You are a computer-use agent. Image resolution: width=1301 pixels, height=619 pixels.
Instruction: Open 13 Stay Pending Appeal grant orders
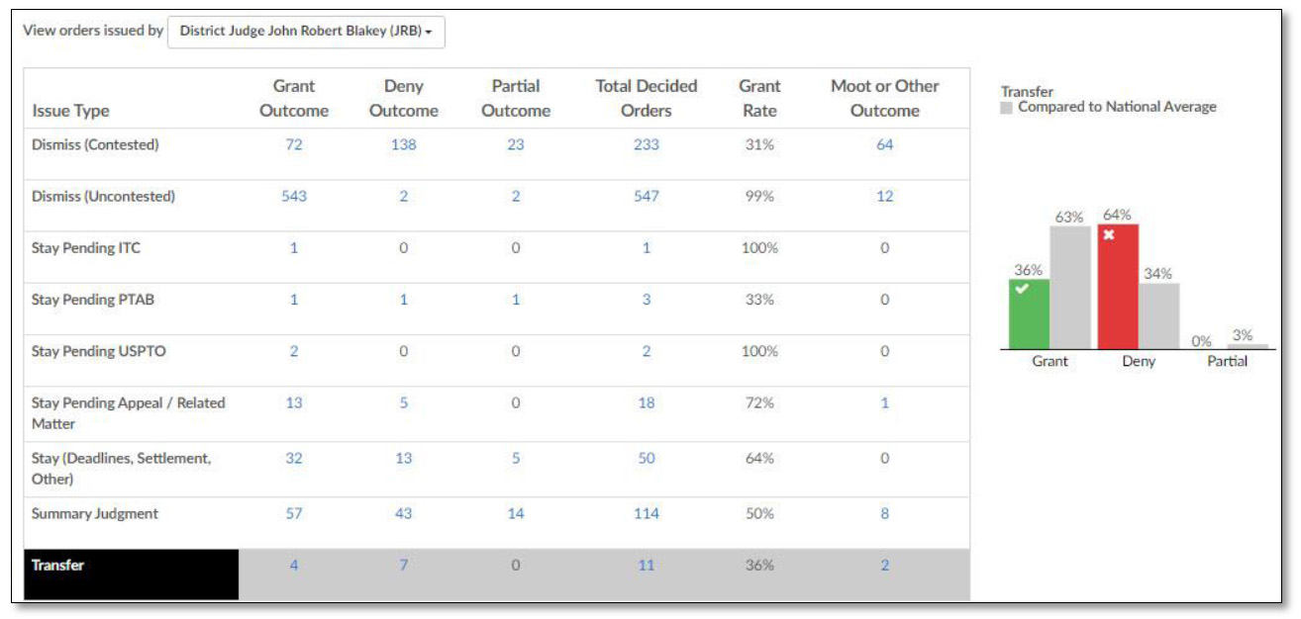pos(294,403)
